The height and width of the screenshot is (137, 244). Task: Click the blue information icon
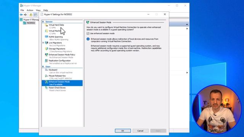pyautogui.click(x=88, y=39)
